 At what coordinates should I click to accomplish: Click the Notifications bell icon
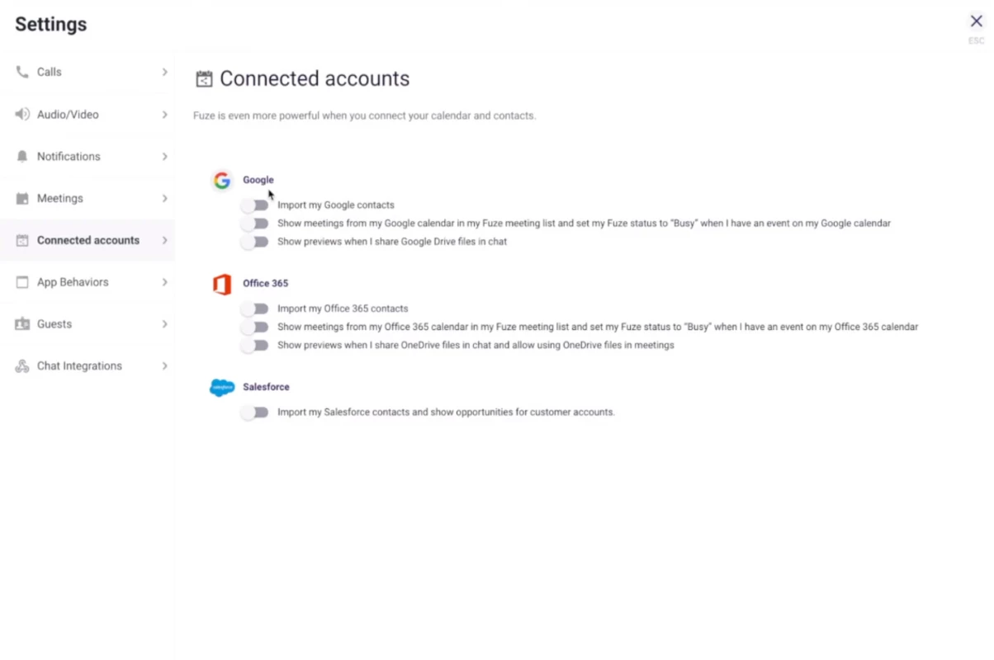pyautogui.click(x=22, y=156)
